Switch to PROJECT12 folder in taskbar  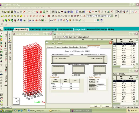(x=59, y=111)
